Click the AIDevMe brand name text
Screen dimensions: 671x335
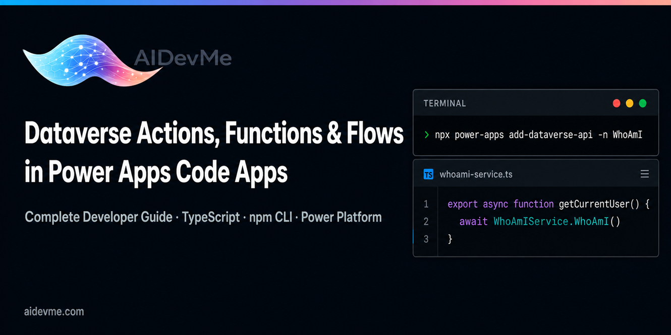(183, 58)
